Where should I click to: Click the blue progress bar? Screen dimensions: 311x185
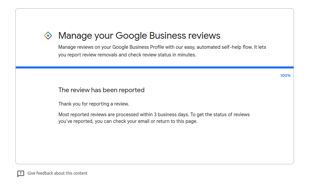[x=155, y=67]
